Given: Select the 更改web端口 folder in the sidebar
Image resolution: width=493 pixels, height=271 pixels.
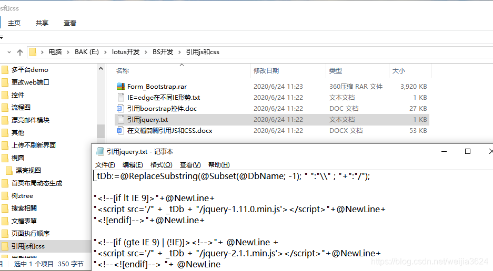Looking at the screenshot, I should point(31,82).
